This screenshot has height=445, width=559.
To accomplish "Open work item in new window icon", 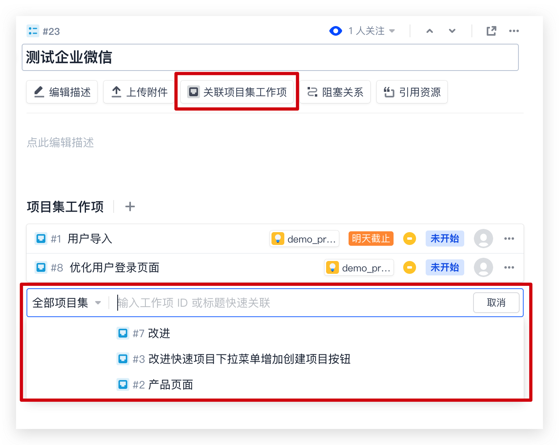I will 492,31.
